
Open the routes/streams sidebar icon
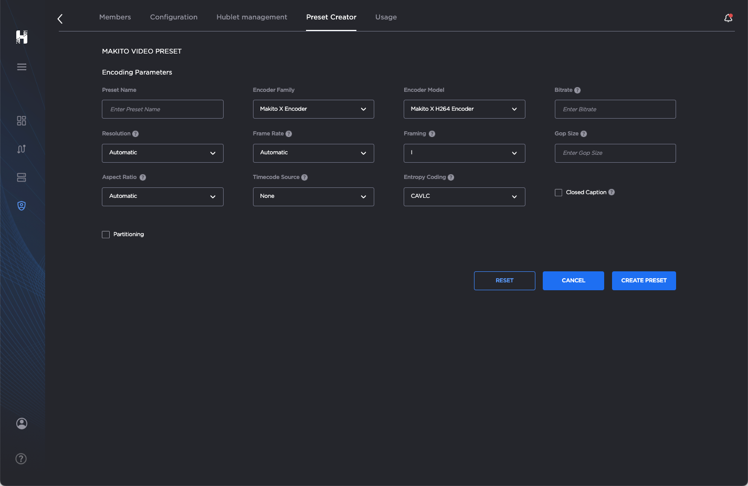(22, 149)
